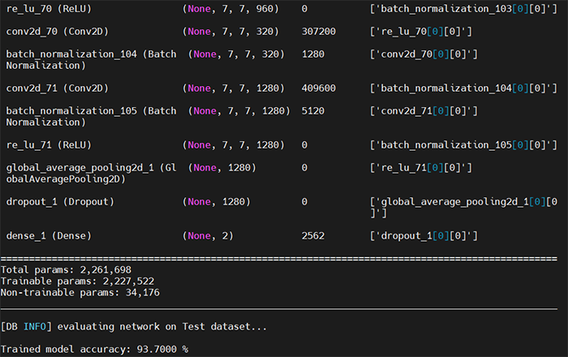Click the 307200 parameter count
This screenshot has height=357, width=568.
pyautogui.click(x=318, y=32)
